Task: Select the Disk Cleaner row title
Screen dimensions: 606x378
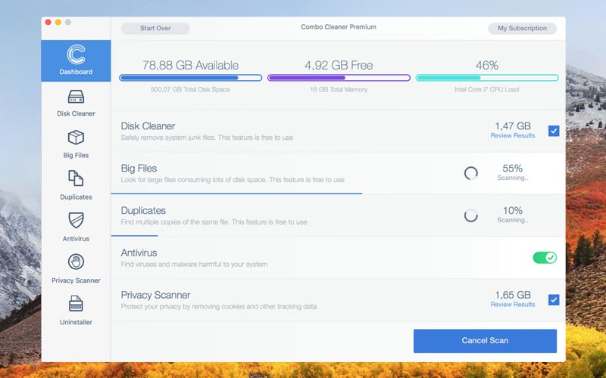Action: pyautogui.click(x=148, y=126)
